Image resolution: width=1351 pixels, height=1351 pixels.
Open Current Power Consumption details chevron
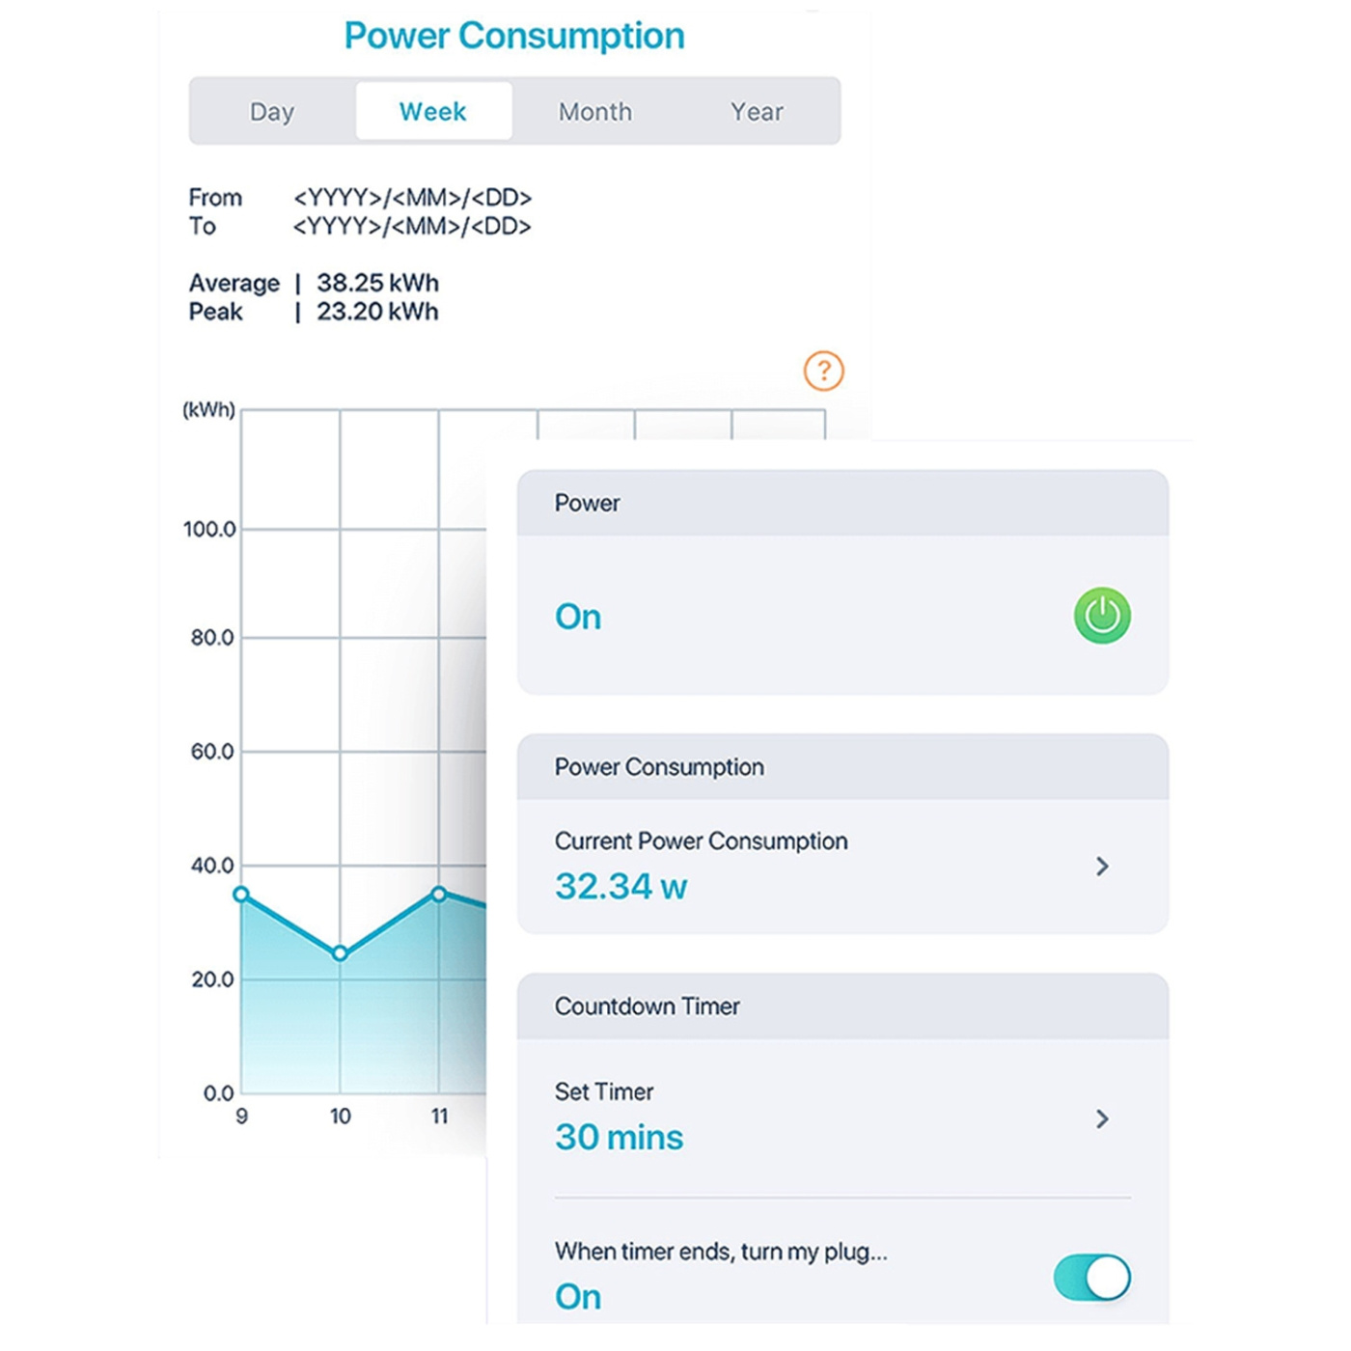click(x=1102, y=867)
